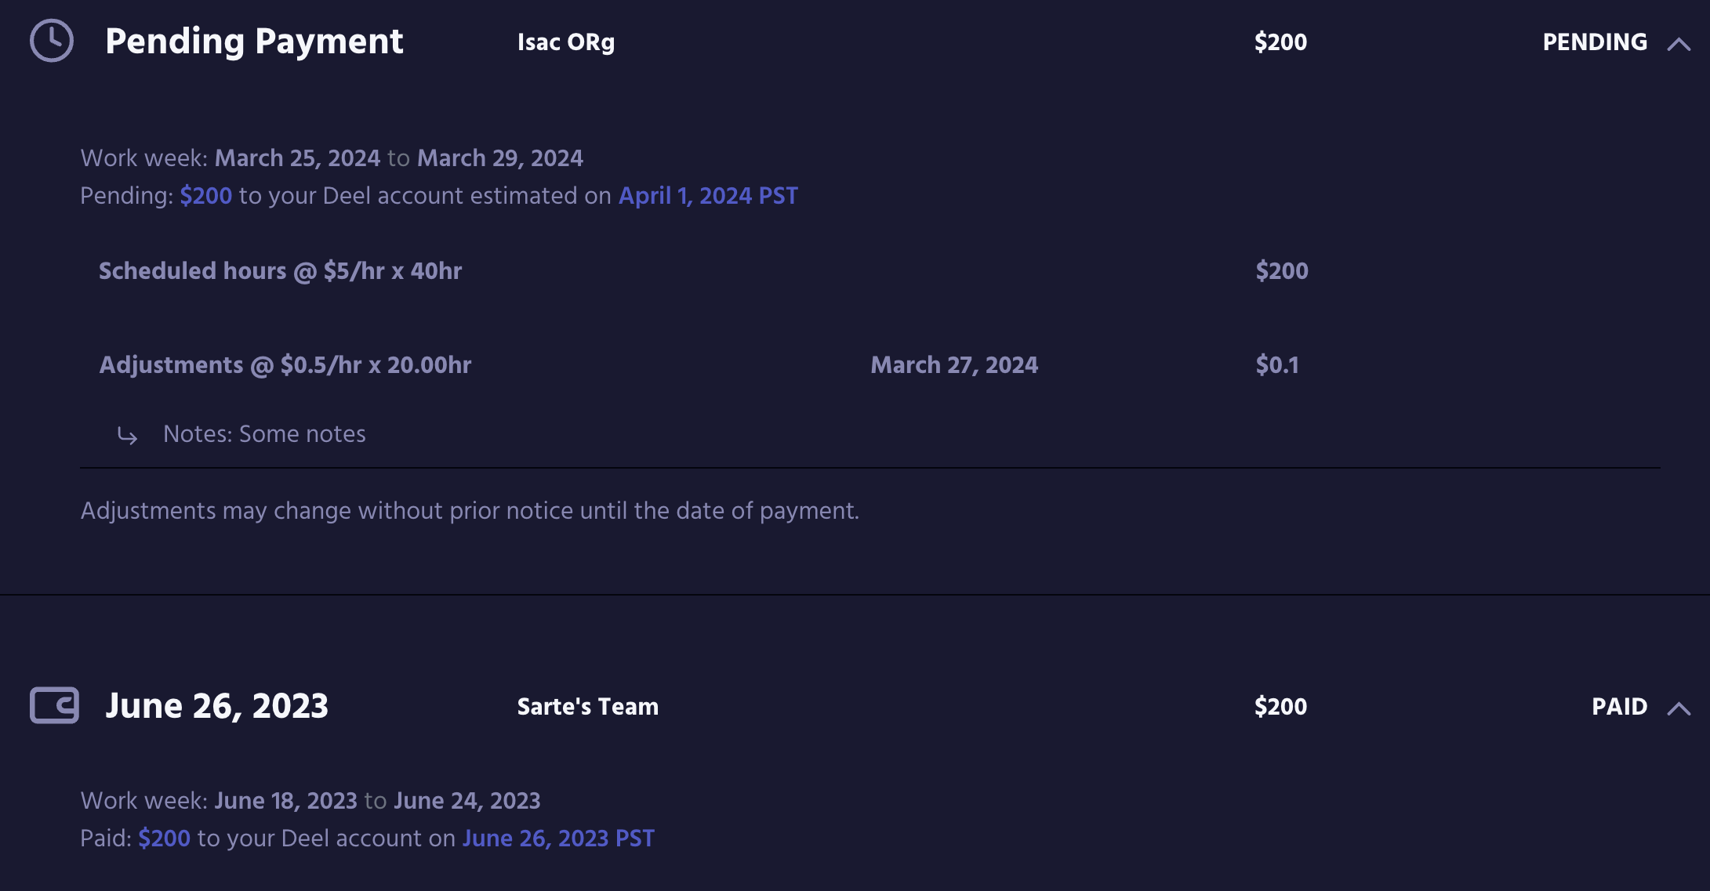Click the April 1, 2024 PST date
Viewport: 1710px width, 891px height.
tap(708, 196)
